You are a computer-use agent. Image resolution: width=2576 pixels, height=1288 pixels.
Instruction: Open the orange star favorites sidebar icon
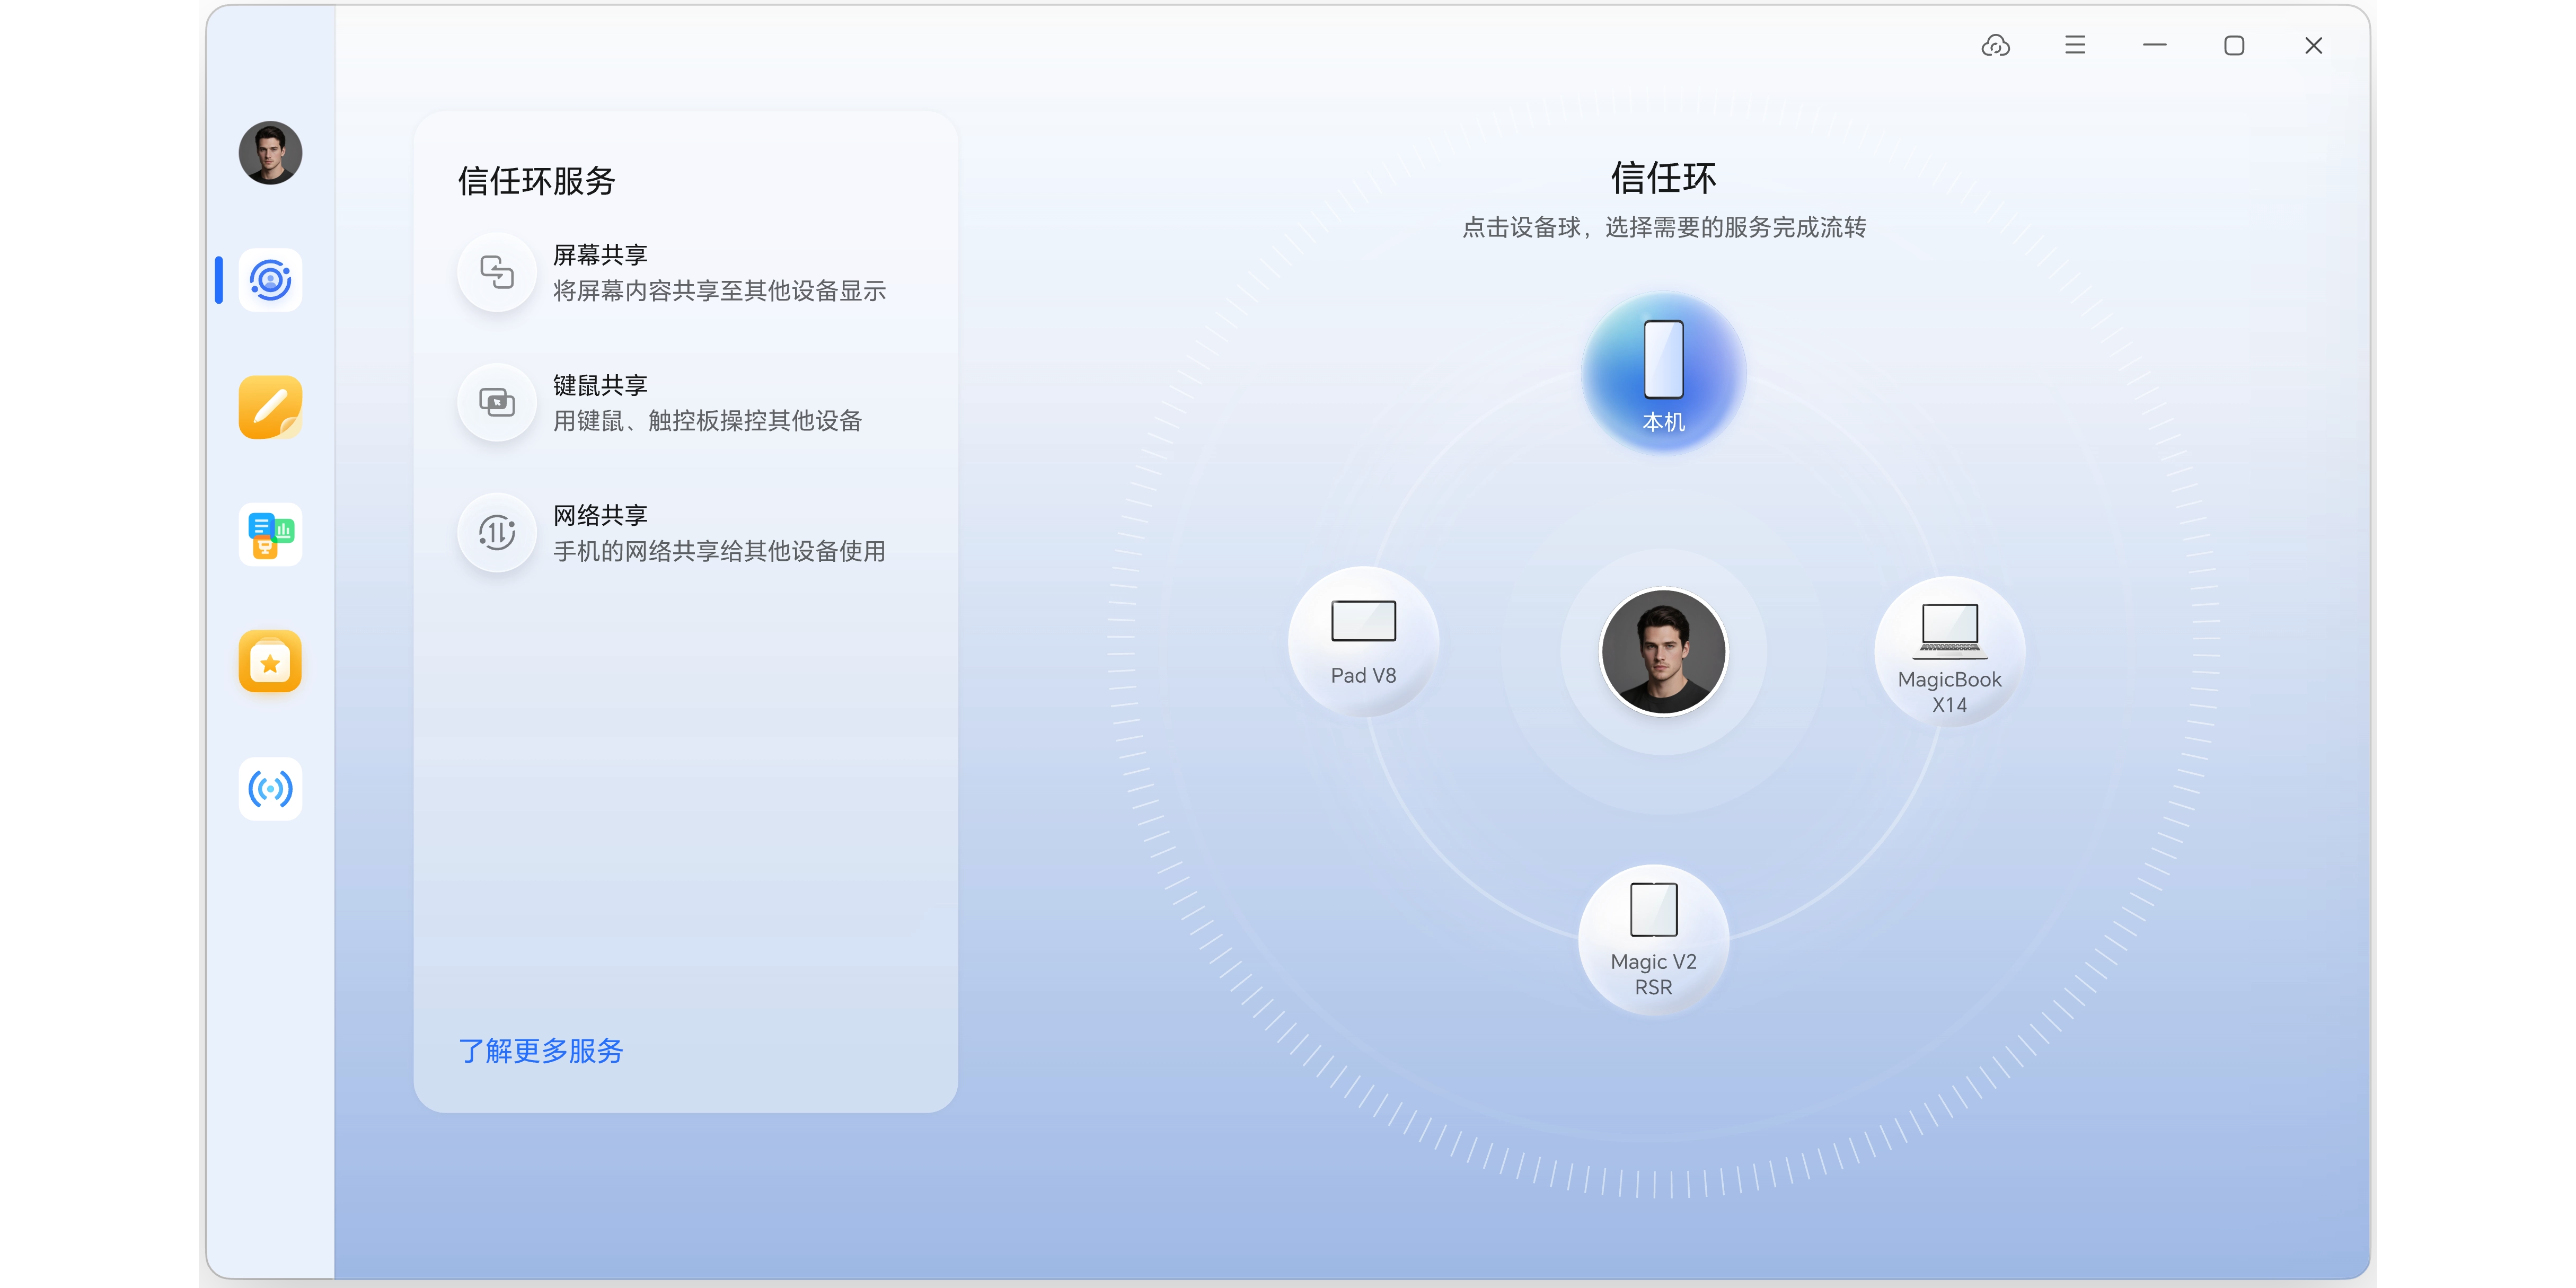tap(270, 661)
